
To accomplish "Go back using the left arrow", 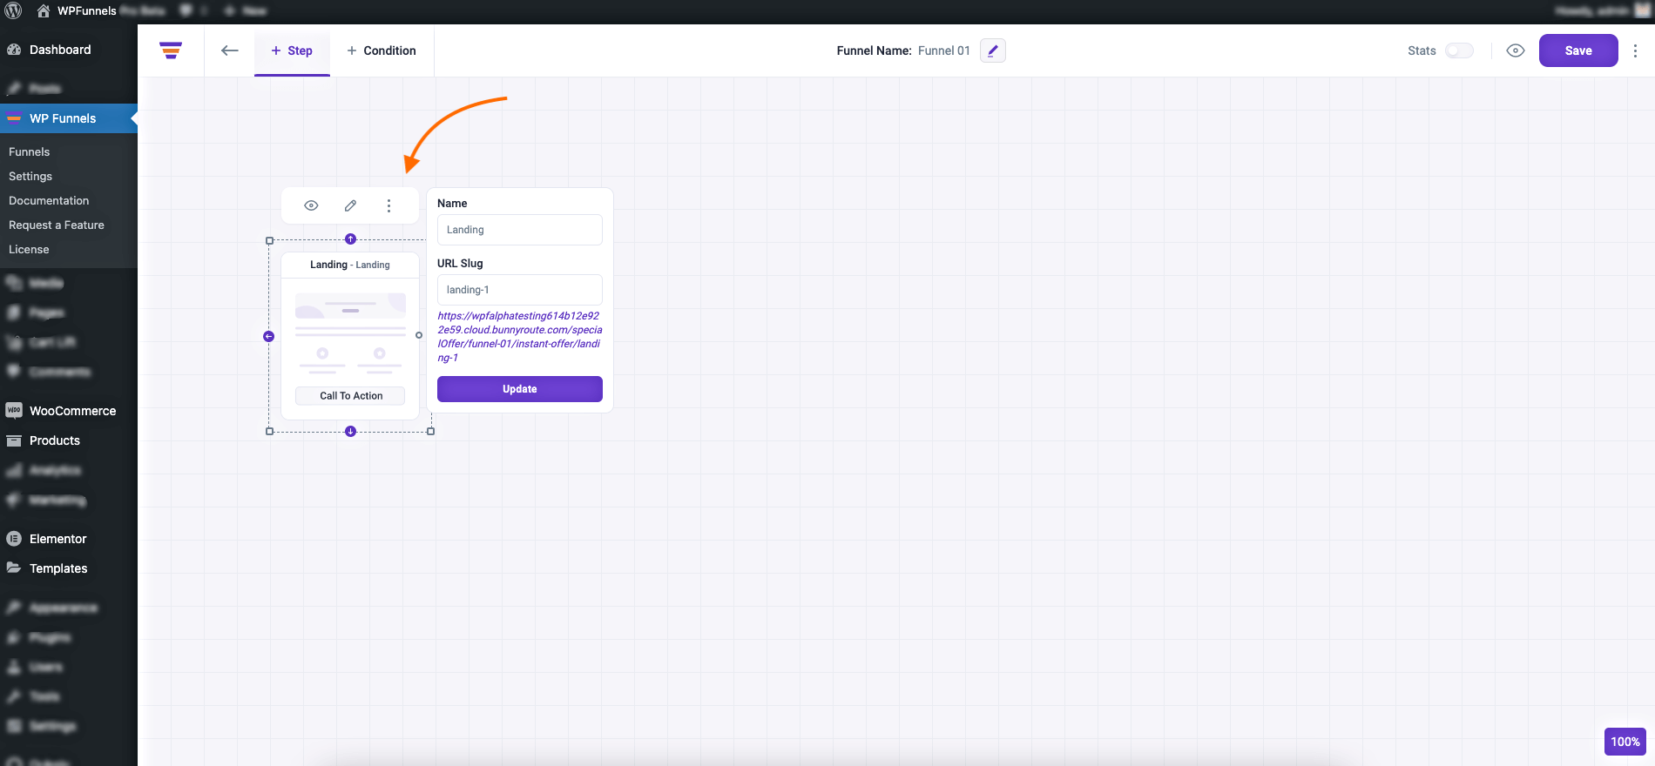I will coord(230,50).
